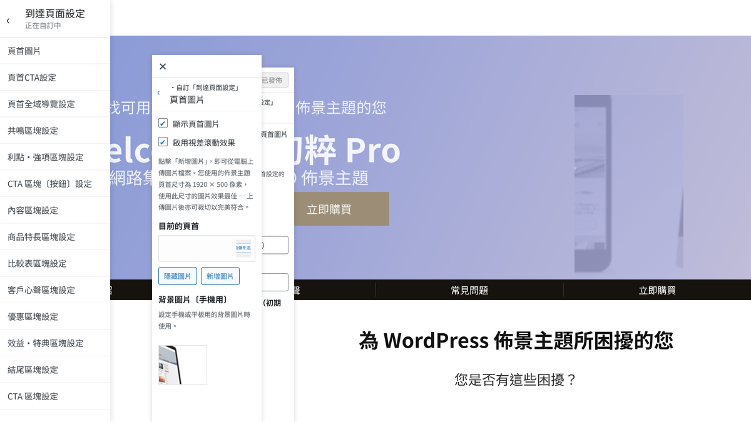
Task: Open 頁首全域導覽設定 section
Action: (x=55, y=104)
